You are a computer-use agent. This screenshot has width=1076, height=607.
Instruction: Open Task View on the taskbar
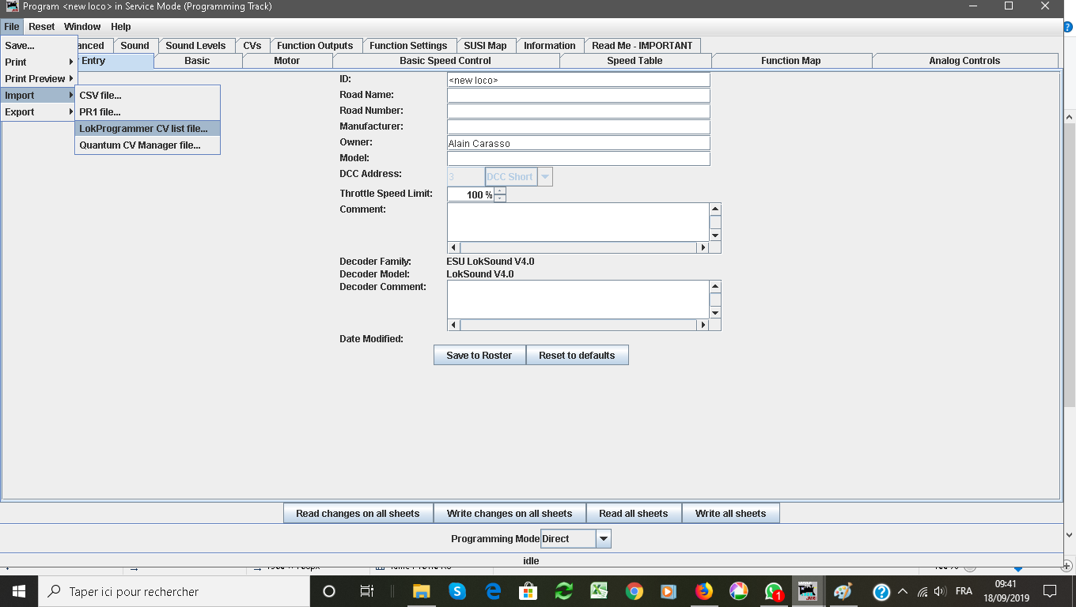pyautogui.click(x=366, y=591)
